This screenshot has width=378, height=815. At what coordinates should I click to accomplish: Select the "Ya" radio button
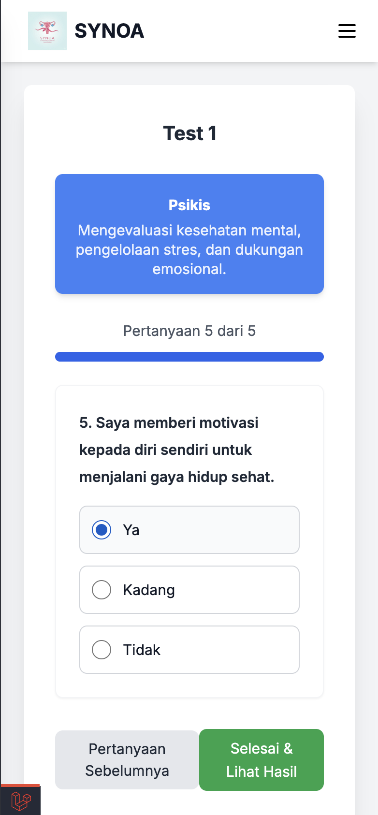coord(102,530)
